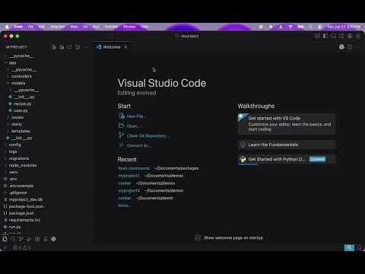The width and height of the screenshot is (365, 274).
Task: Open recent project myproject2
Action: pos(129,176)
